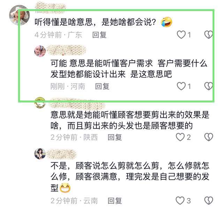
Task: Dislike the Guangdong comment with broken heart
Action: [x=208, y=35]
